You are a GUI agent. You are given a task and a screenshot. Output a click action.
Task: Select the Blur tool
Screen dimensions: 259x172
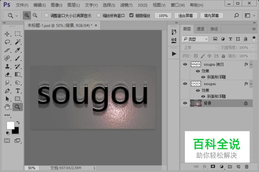point(7,82)
